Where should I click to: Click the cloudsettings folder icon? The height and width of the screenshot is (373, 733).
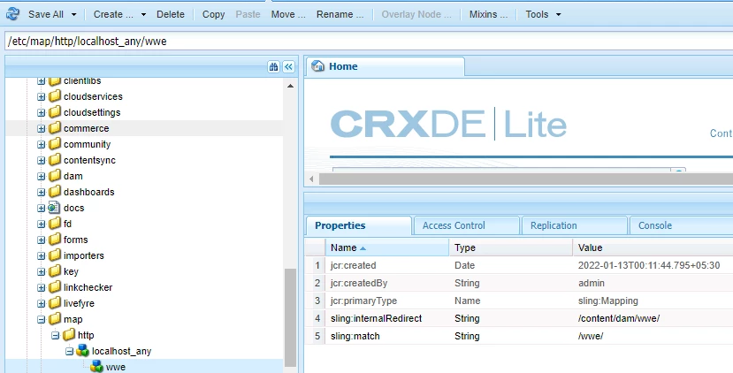55,112
